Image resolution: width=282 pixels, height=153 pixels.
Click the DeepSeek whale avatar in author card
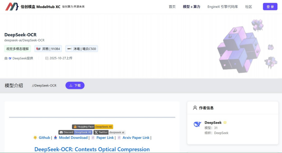tap(197, 124)
